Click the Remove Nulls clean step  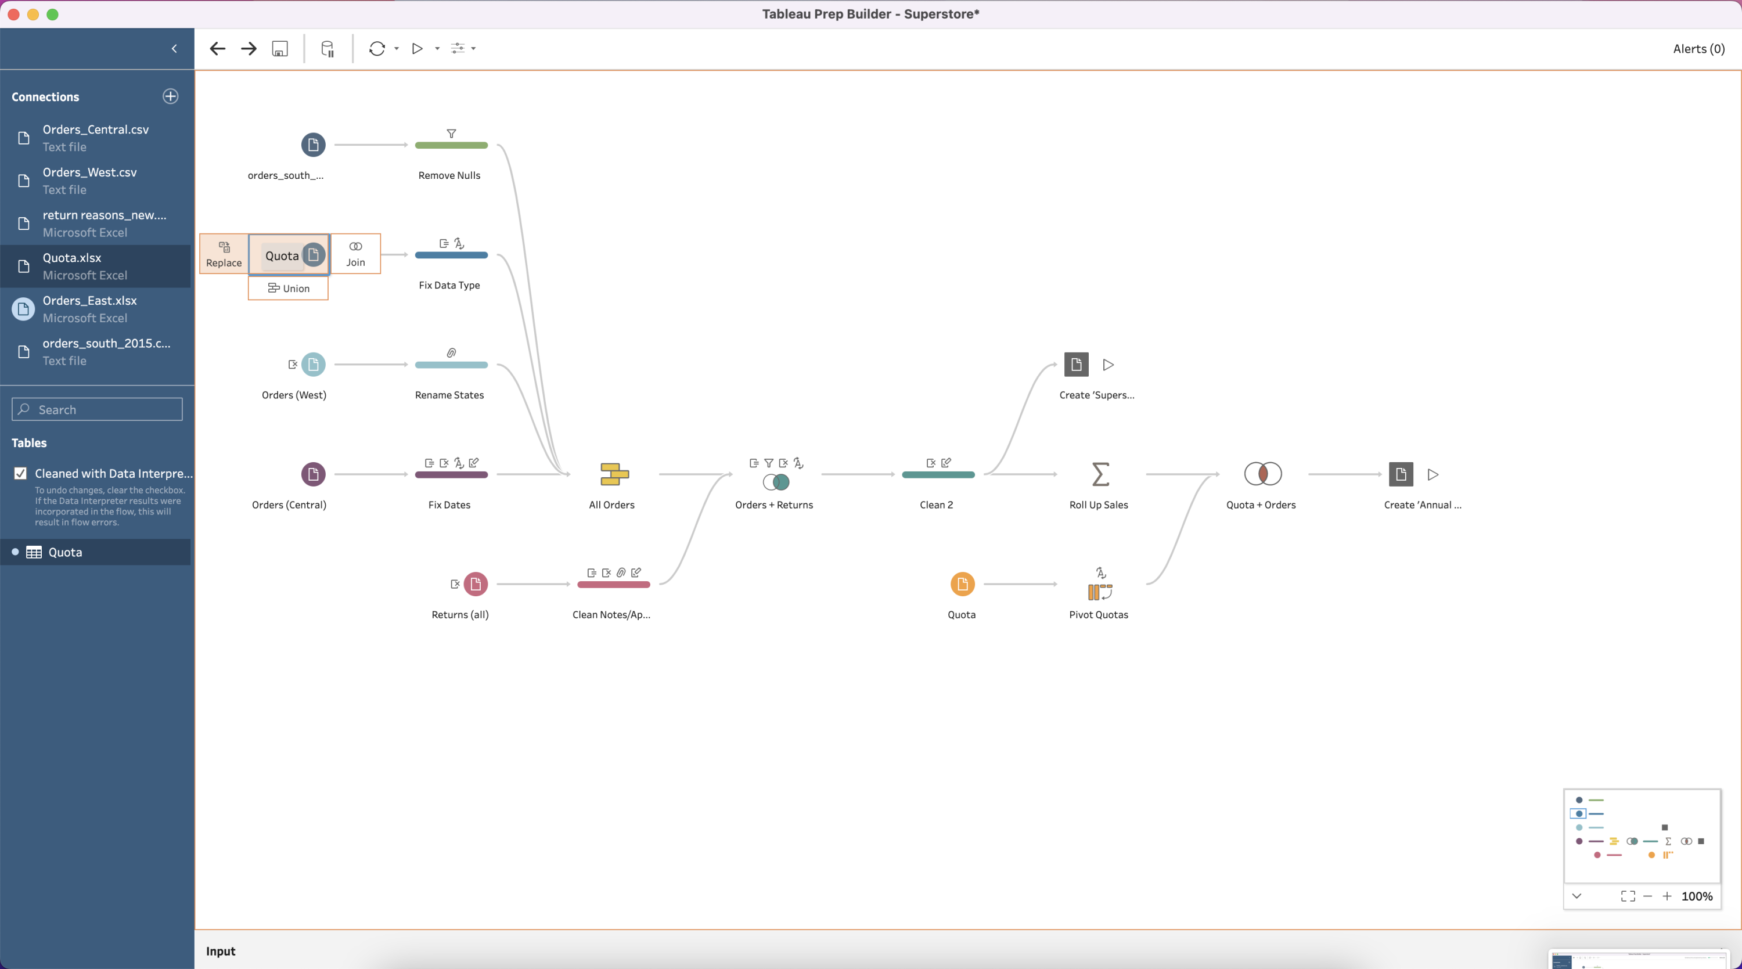[451, 145]
